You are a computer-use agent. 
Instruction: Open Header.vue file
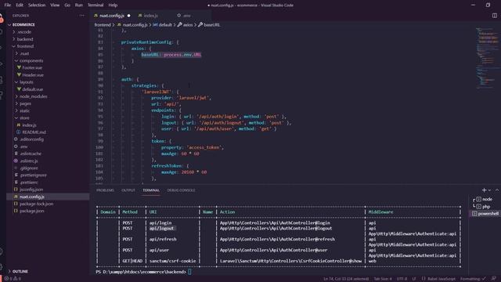[x=33, y=75]
